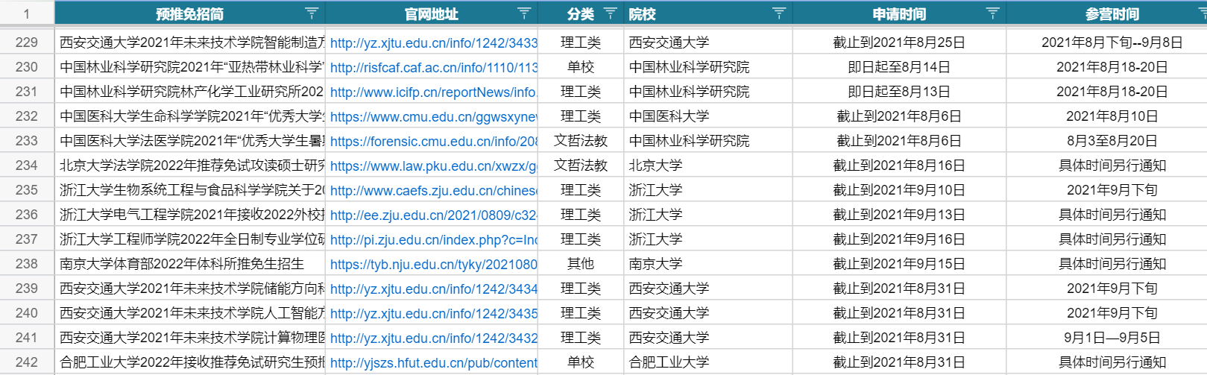
Task: Select cell 中国医科大学法医学院2021年优秀大学生
Action: click(x=190, y=141)
